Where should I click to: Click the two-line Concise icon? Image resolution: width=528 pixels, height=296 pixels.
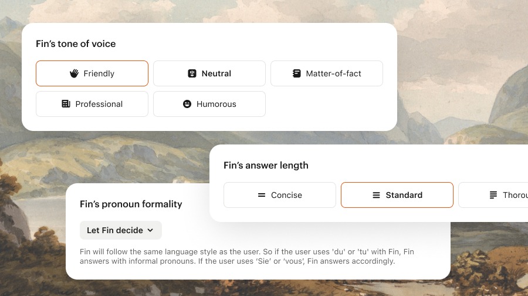(x=262, y=195)
